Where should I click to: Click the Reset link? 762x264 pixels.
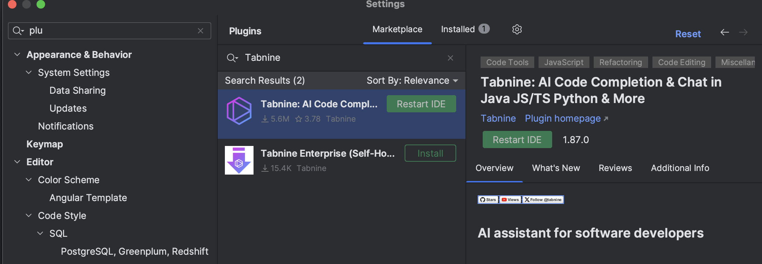coord(688,34)
